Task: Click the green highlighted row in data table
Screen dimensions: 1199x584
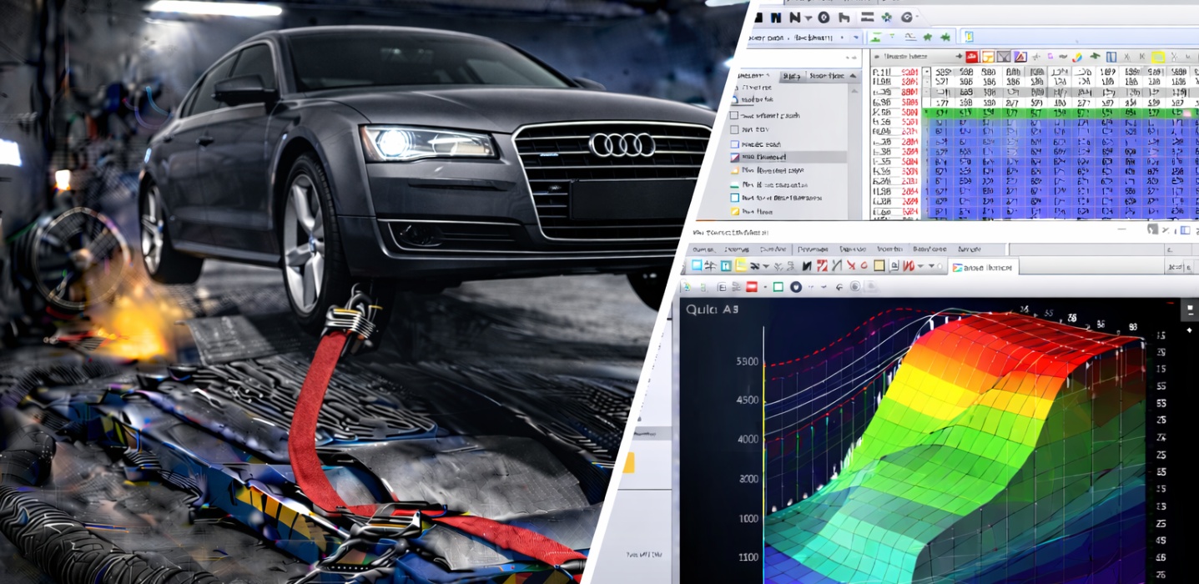Action: 1060,113
